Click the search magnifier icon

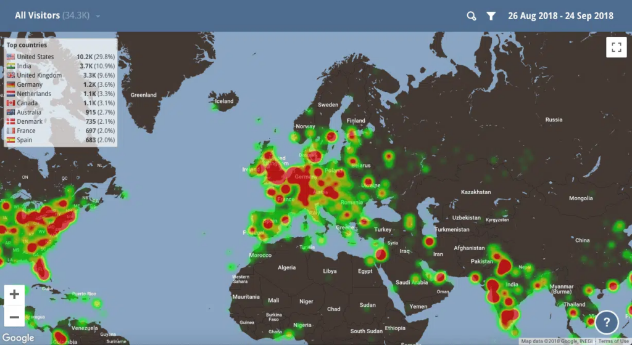pyautogui.click(x=472, y=16)
